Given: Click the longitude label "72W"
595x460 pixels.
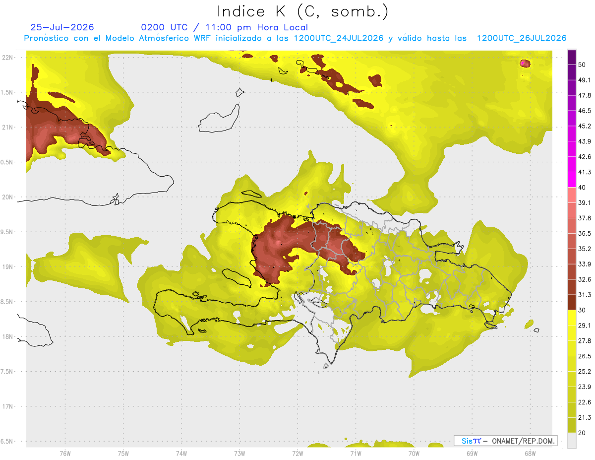Looking at the screenshot, I should pyautogui.click(x=297, y=453).
